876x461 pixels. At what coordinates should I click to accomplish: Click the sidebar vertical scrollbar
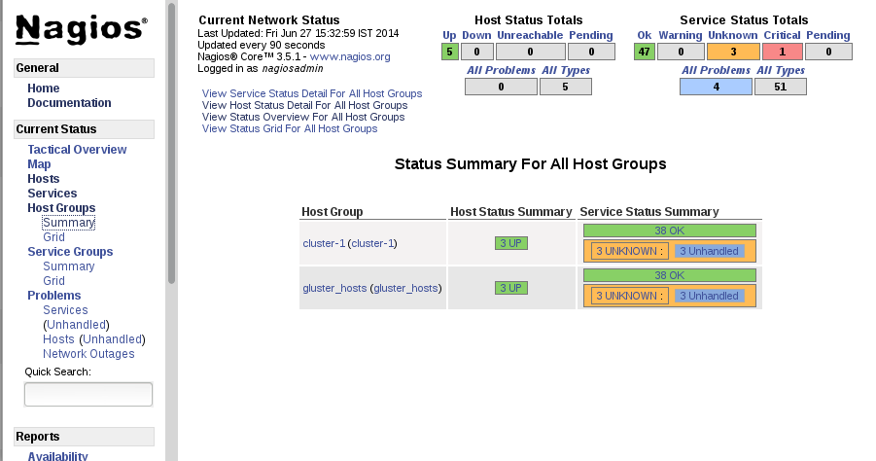point(171,146)
